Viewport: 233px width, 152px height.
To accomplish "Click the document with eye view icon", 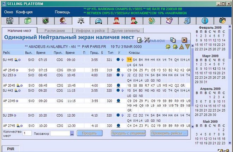I will [x=139, y=40].
